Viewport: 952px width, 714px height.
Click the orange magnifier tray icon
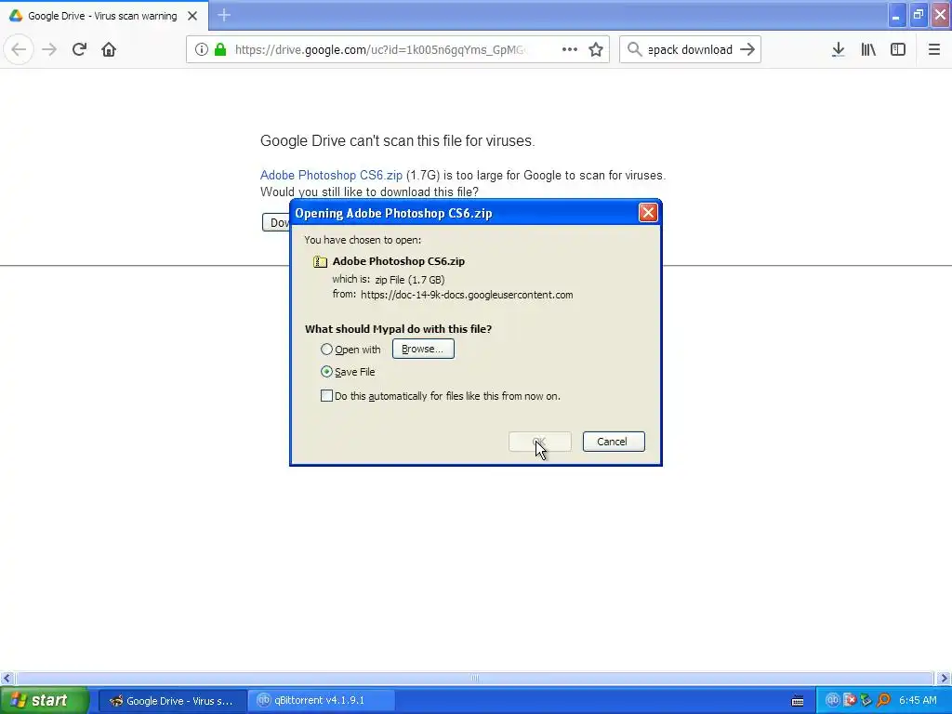tap(883, 701)
